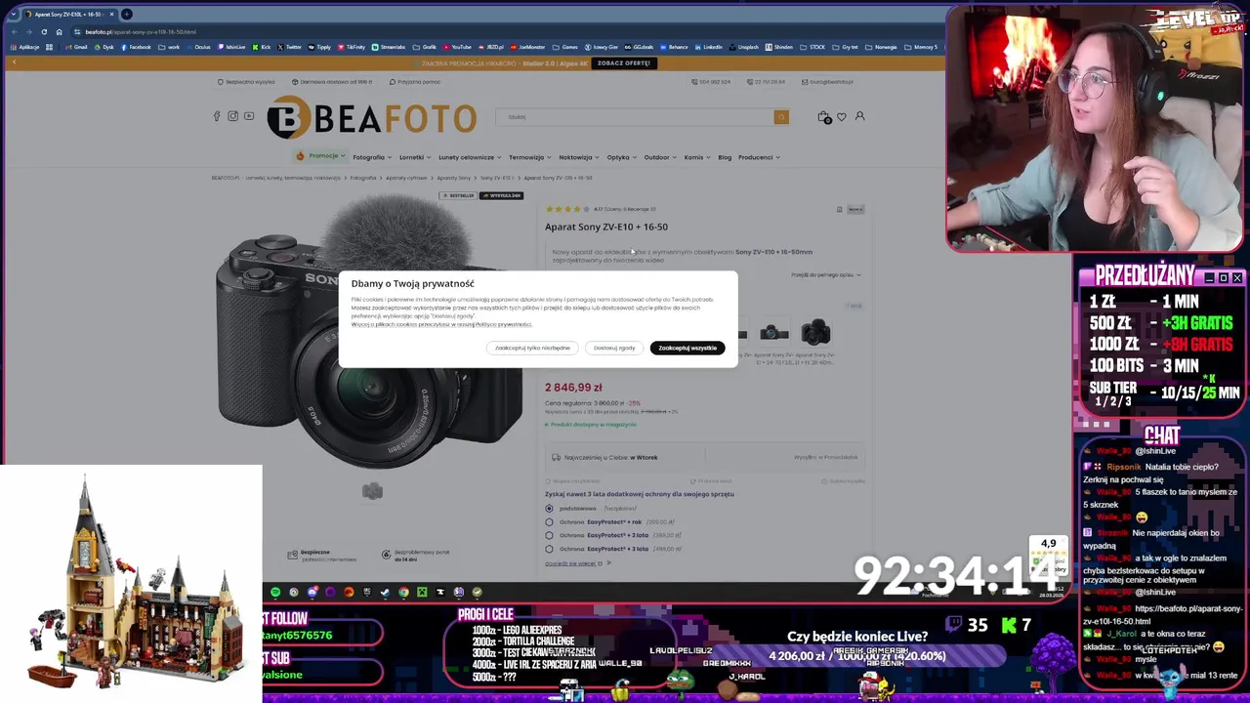Launch Steam from the taskbar

(385, 592)
